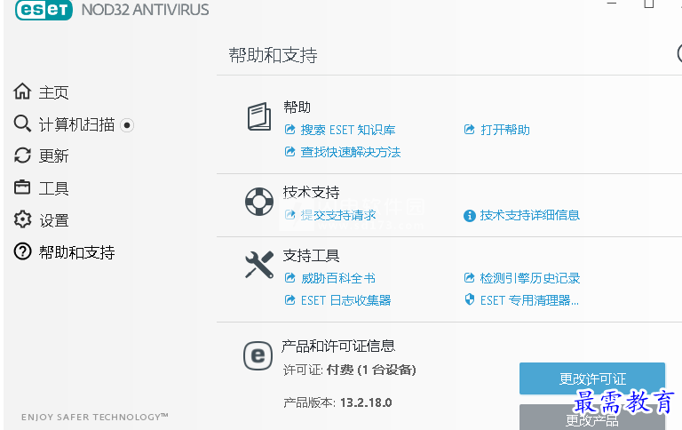Click the book icon in 帮助 section
Image resolution: width=682 pixels, height=430 pixels.
(x=259, y=116)
